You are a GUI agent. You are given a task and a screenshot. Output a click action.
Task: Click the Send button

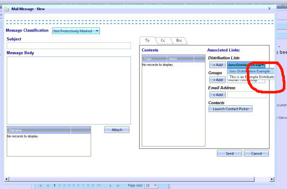[229, 153]
